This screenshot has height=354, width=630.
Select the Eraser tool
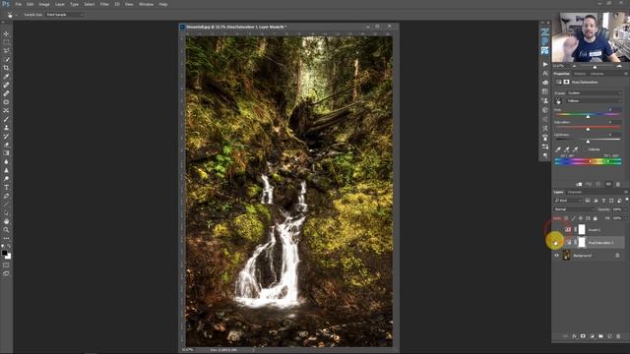(x=6, y=145)
